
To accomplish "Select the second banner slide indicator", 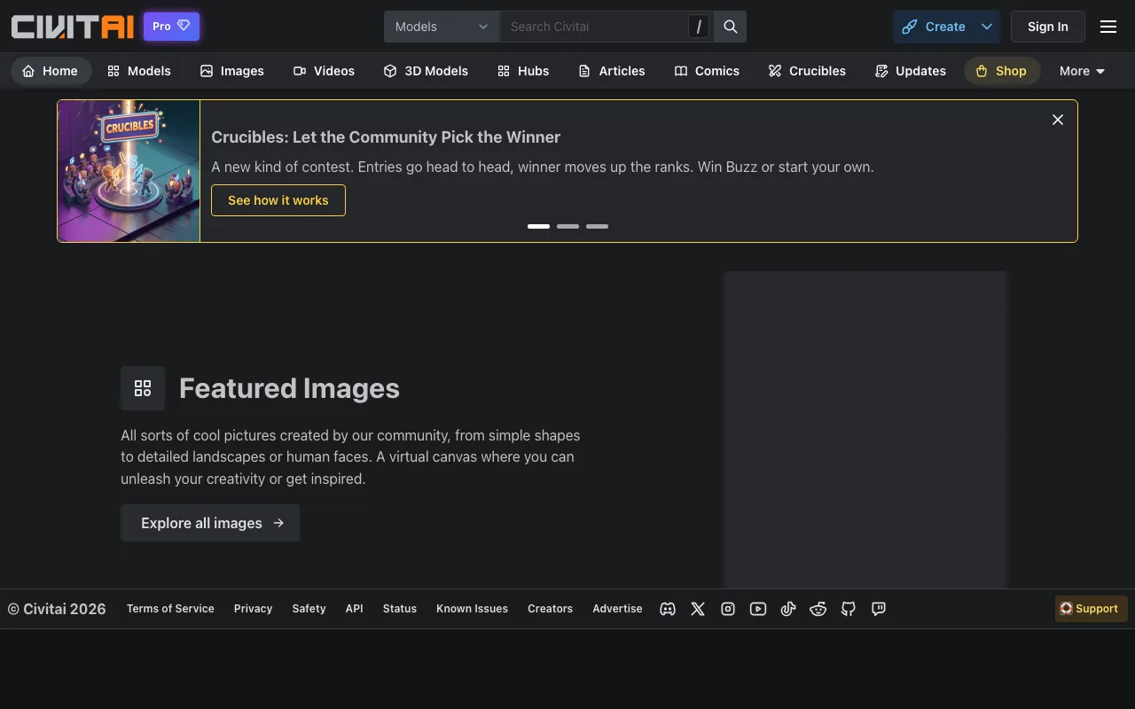I will click(567, 226).
